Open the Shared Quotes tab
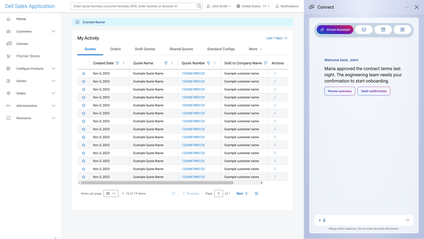 181,49
